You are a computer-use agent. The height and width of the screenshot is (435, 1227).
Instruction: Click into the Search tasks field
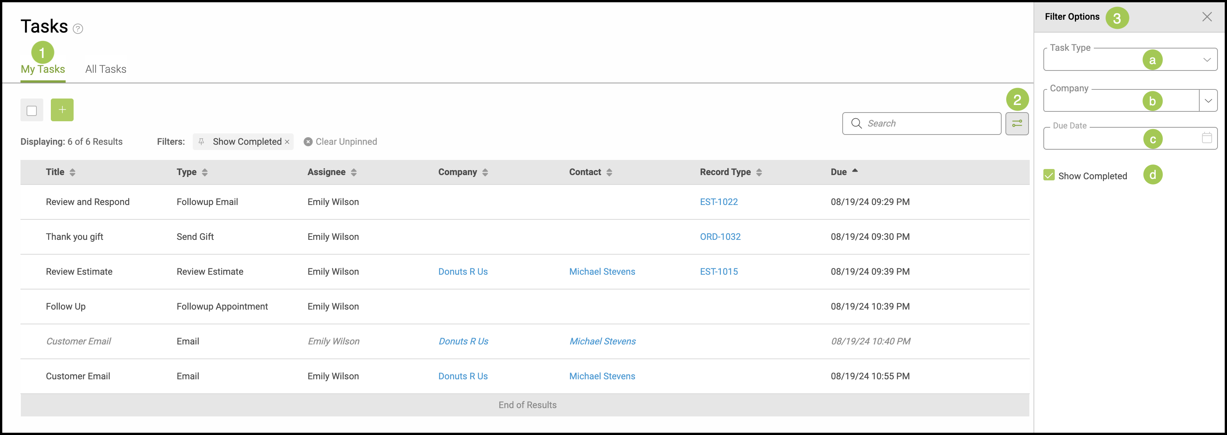pyautogui.click(x=929, y=124)
